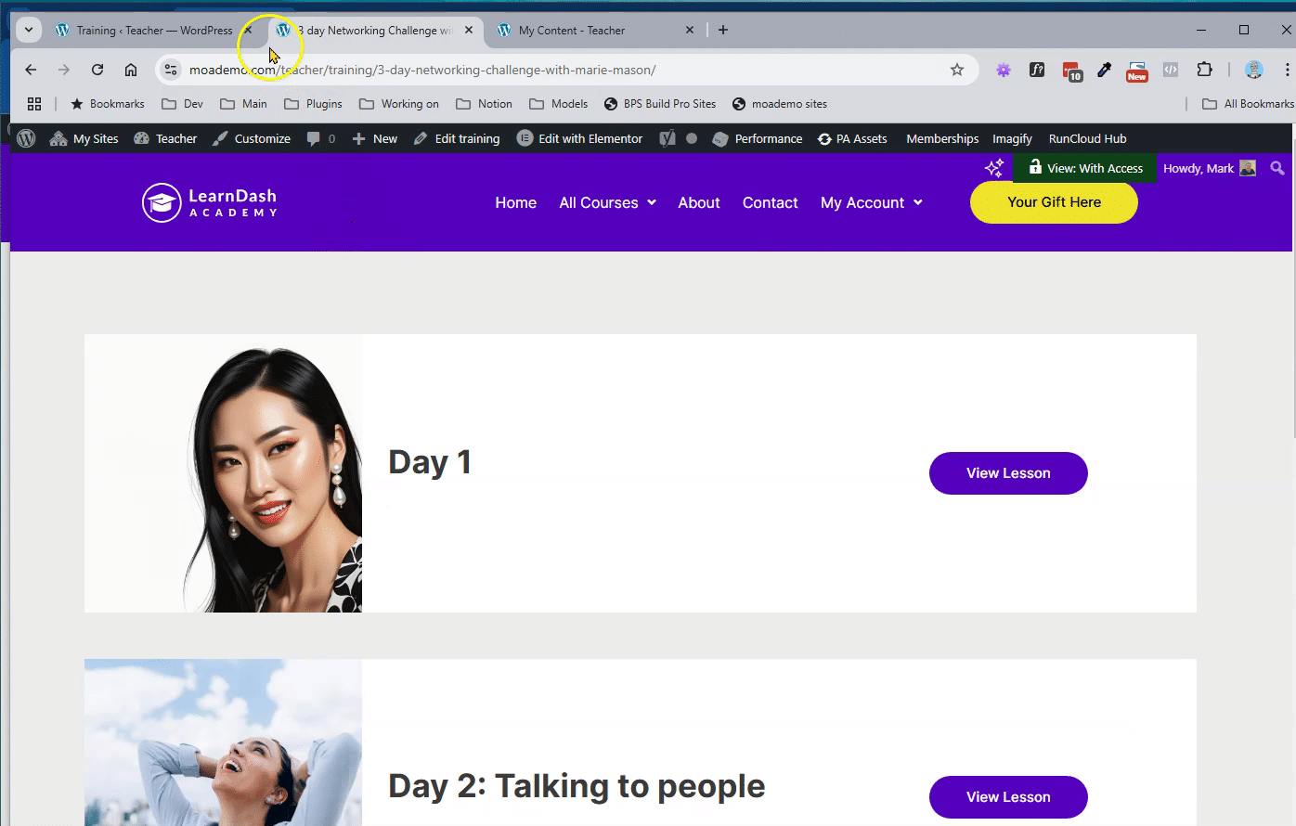Open My Sites admin bar menu
The height and width of the screenshot is (826, 1296).
(84, 138)
